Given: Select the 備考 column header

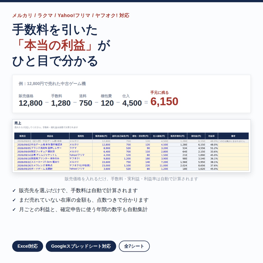Looking at the screenshot, I should 233,136.
